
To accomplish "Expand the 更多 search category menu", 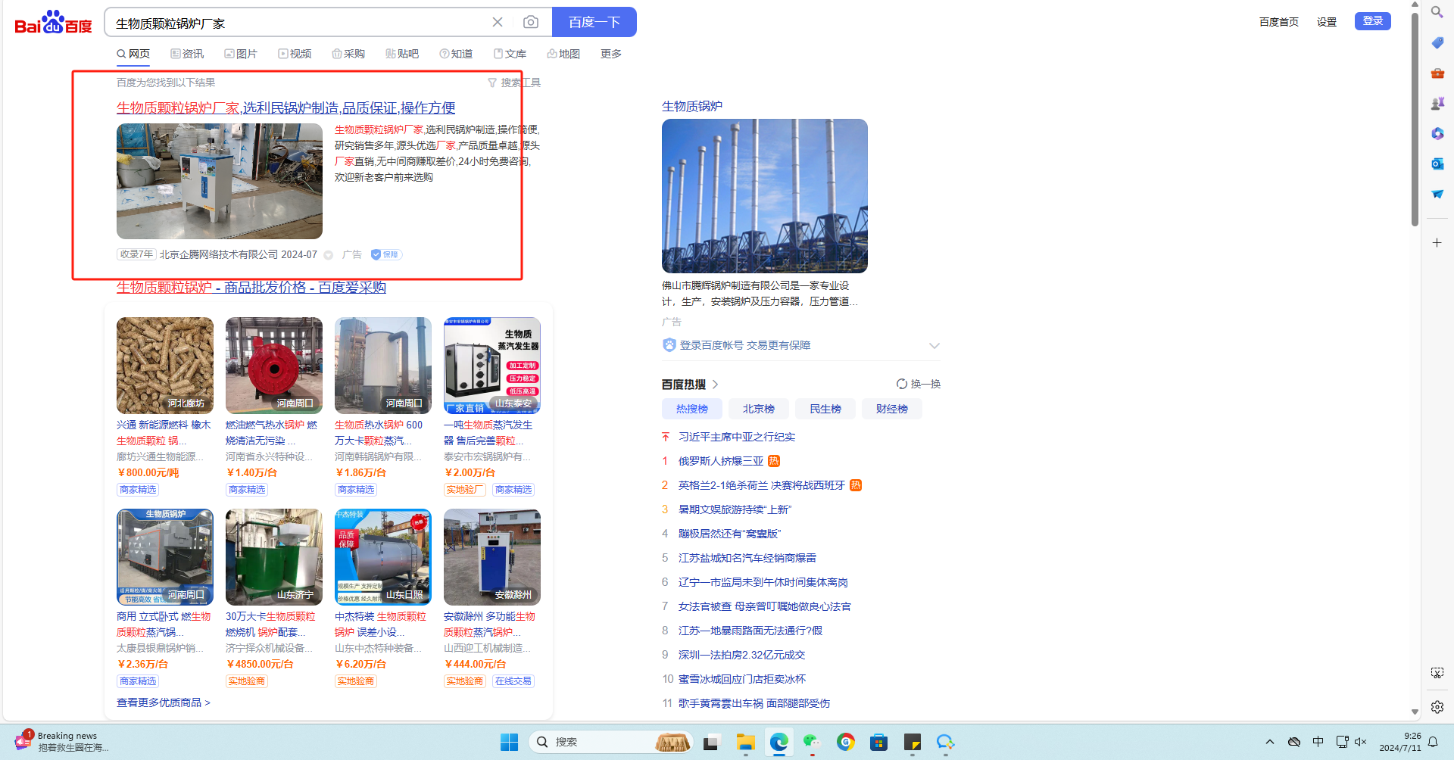I will (x=611, y=54).
